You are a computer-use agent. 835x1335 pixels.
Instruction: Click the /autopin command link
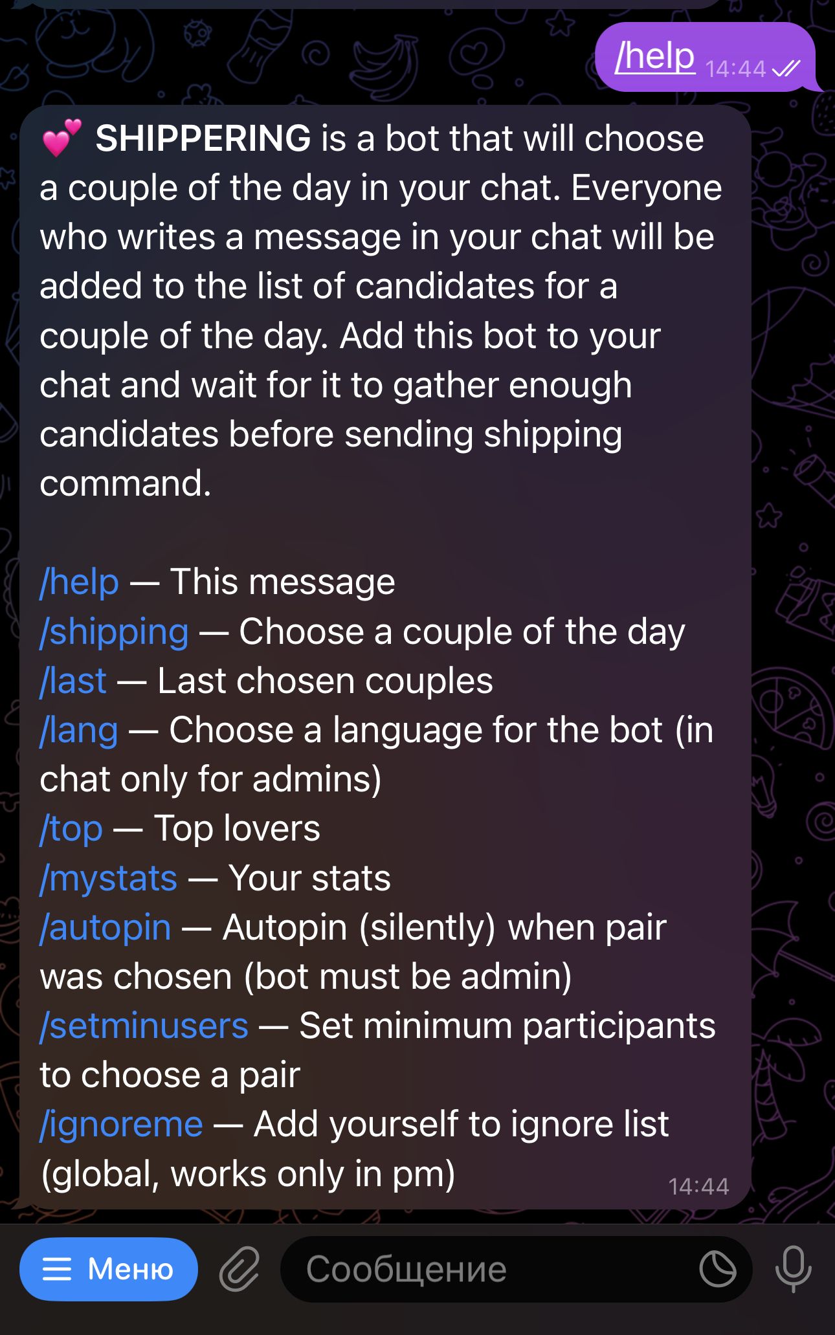point(105,927)
